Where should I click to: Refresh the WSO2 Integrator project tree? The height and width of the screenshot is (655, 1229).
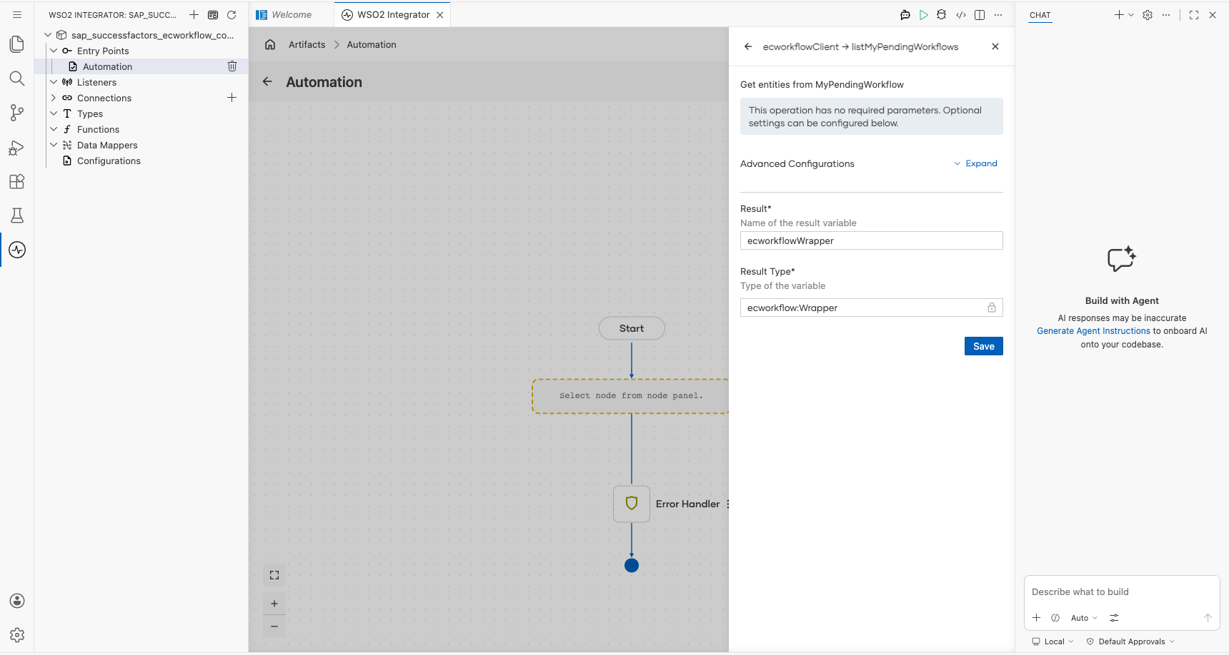(x=232, y=15)
